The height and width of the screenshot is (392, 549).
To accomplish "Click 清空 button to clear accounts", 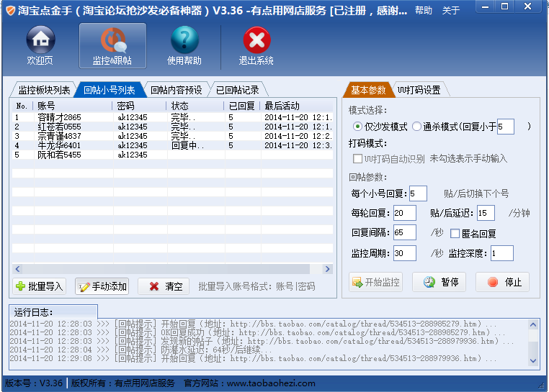I will coord(164,286).
